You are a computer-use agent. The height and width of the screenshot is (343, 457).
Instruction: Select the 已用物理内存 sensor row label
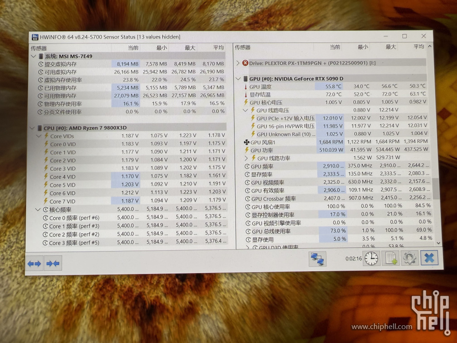[60, 88]
